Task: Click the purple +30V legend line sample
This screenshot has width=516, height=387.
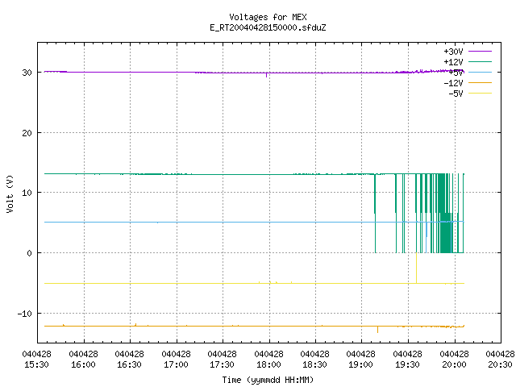Action: pos(480,52)
